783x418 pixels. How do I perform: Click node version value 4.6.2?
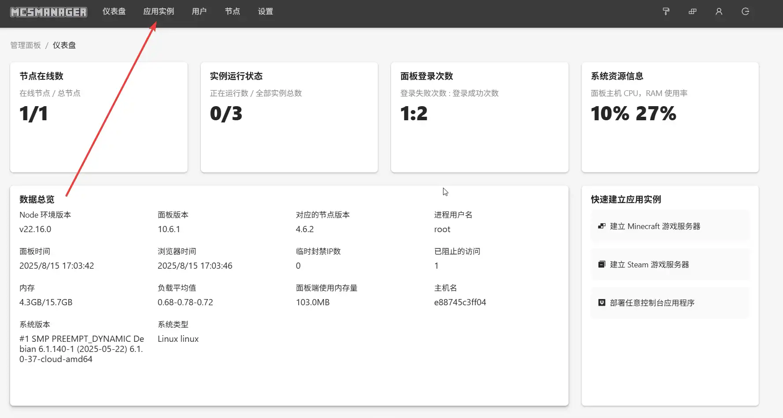pyautogui.click(x=305, y=229)
